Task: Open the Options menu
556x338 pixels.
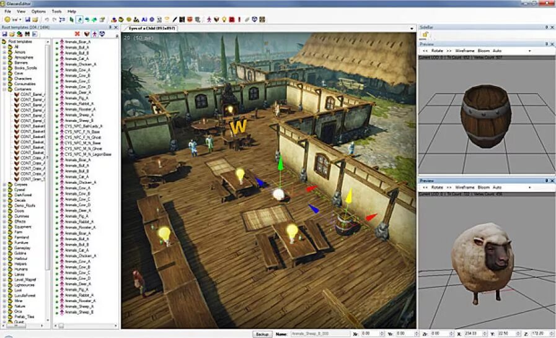Action: pyautogui.click(x=38, y=11)
